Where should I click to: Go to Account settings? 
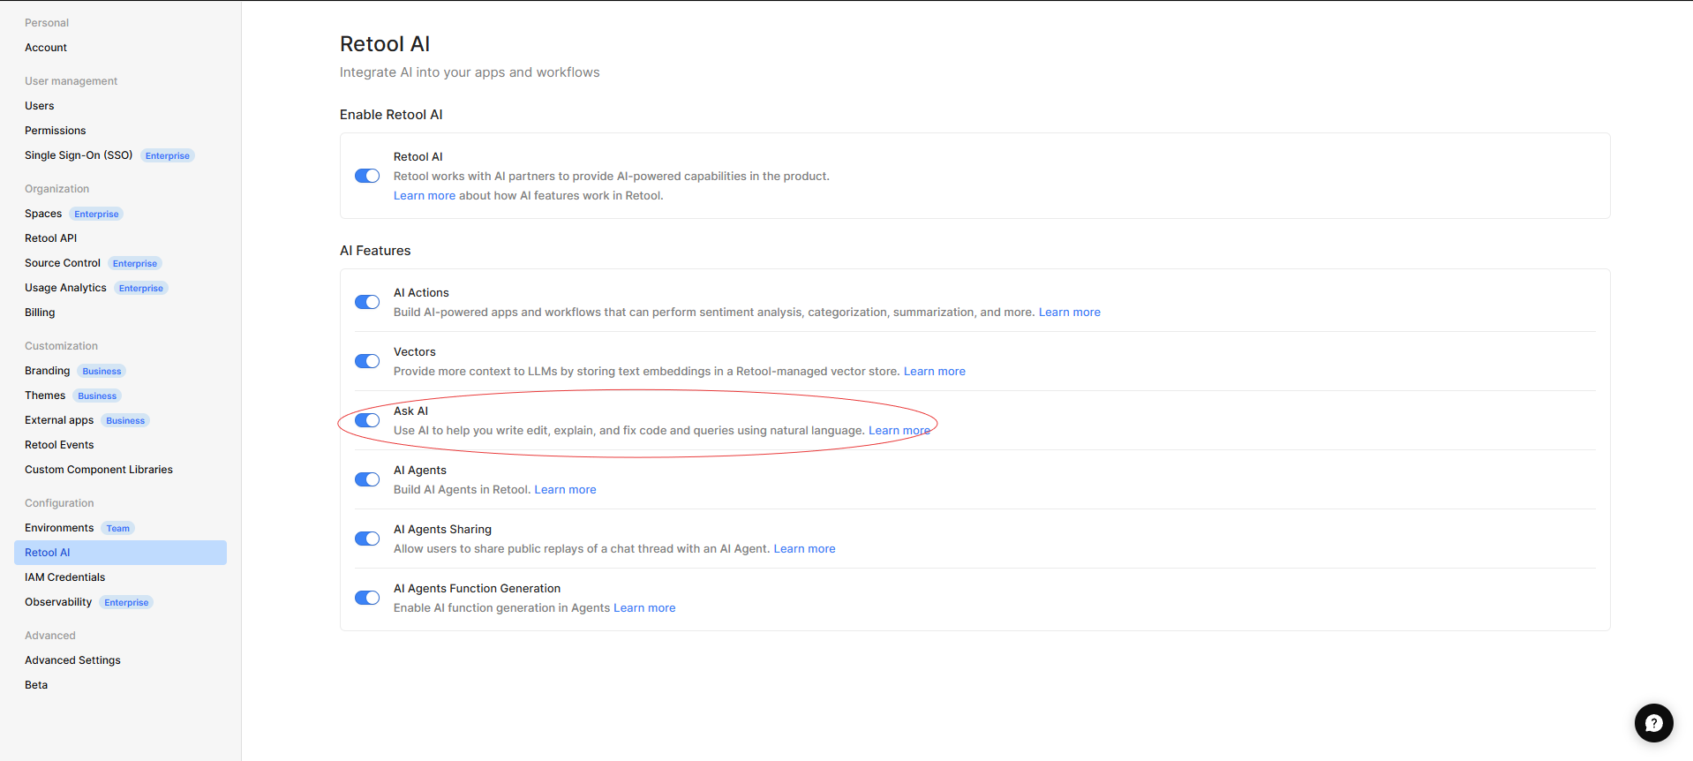click(x=46, y=48)
